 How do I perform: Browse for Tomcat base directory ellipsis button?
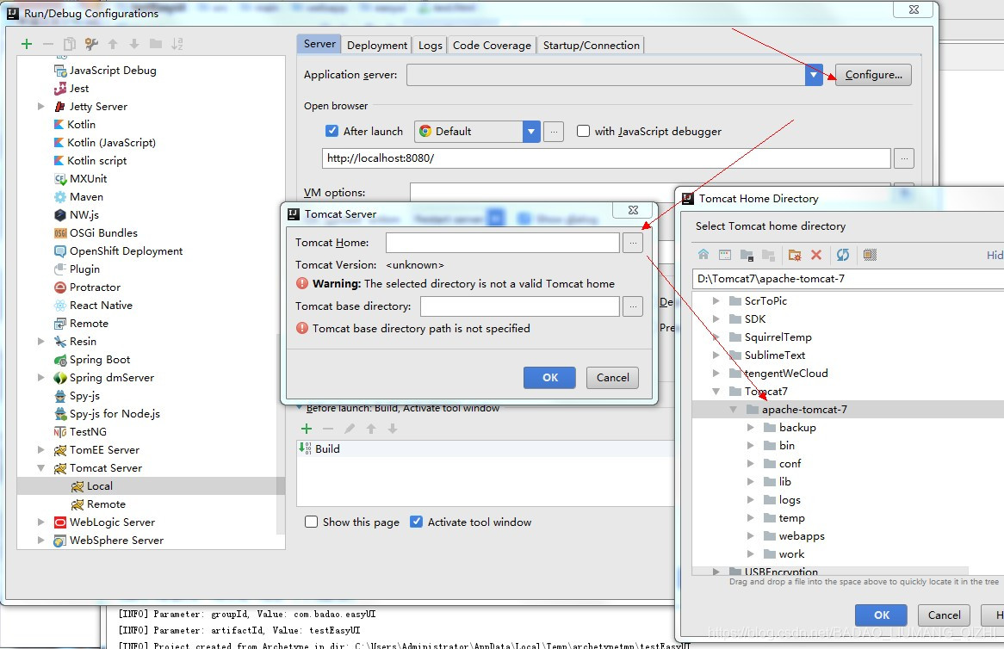pyautogui.click(x=633, y=306)
